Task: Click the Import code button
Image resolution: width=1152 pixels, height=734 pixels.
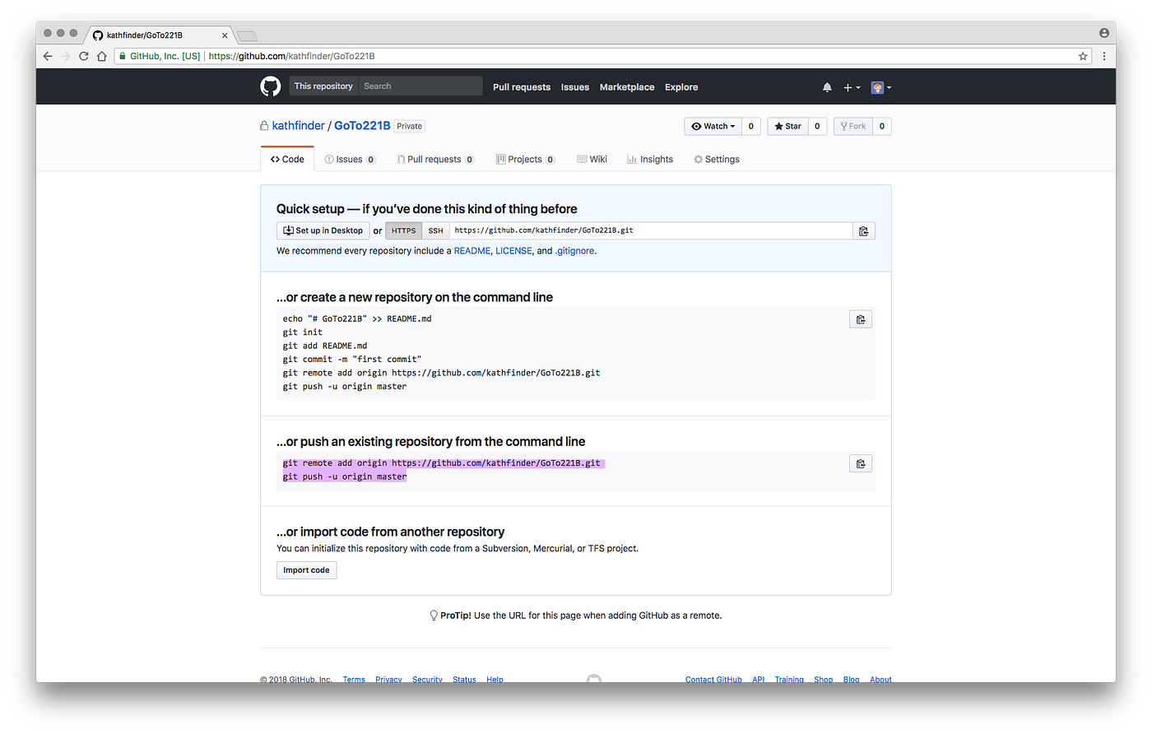Action: [x=306, y=569]
